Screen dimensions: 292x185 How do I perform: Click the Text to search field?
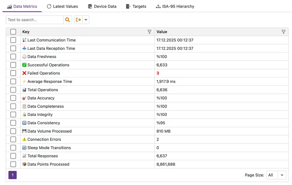click(35, 20)
